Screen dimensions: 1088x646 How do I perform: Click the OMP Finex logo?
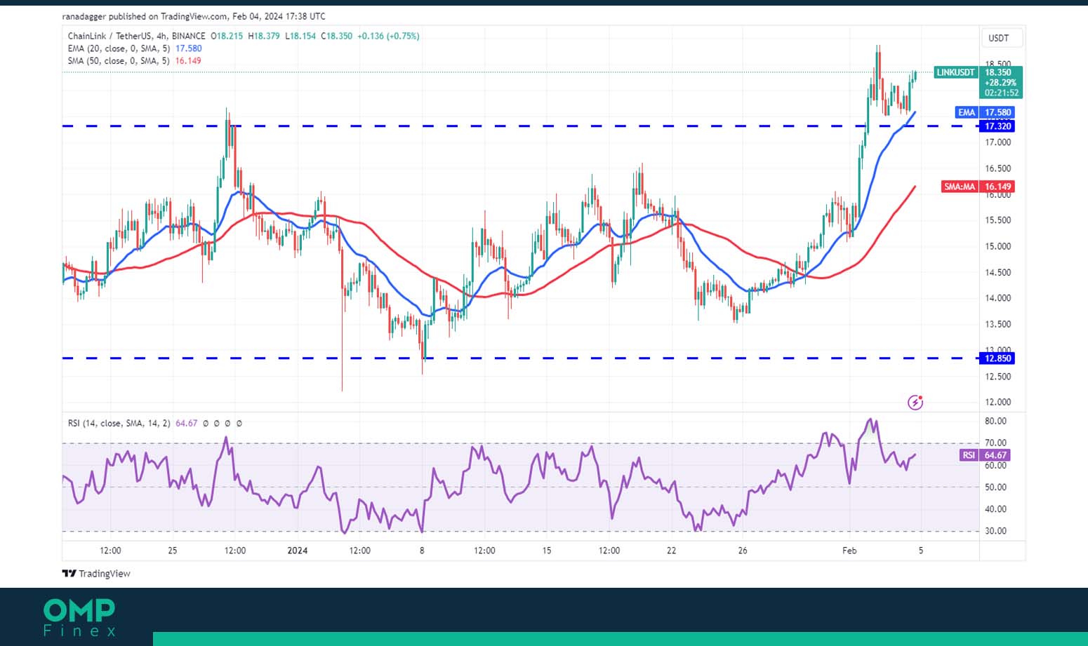coord(79,617)
